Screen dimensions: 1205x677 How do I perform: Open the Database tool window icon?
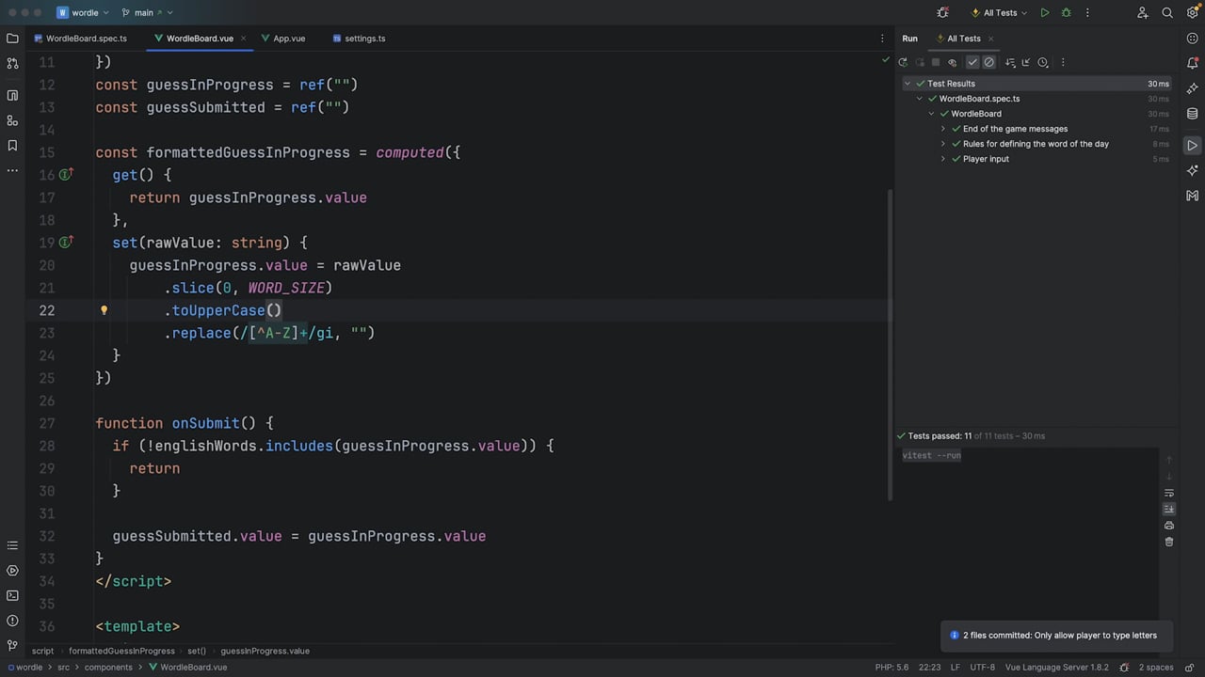(x=1193, y=114)
